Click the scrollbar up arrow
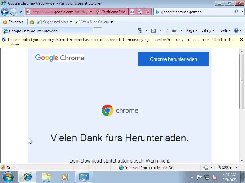Viewport: 245px width, 183px height. [242, 51]
